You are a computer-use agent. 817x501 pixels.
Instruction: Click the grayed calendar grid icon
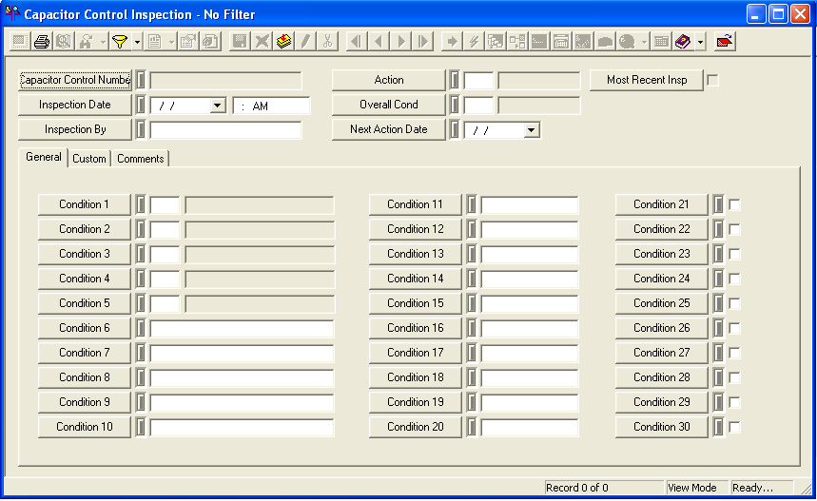pyautogui.click(x=661, y=41)
